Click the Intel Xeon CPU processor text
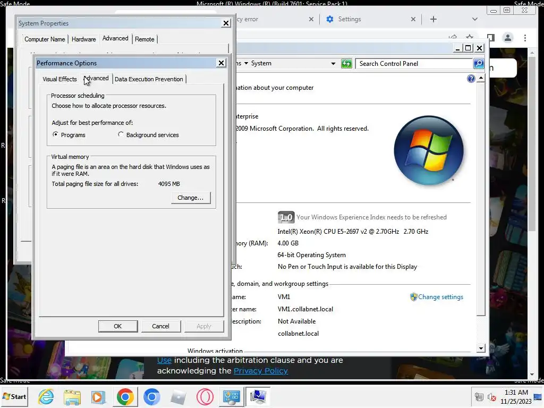Image resolution: width=544 pixels, height=408 pixels. click(x=353, y=232)
